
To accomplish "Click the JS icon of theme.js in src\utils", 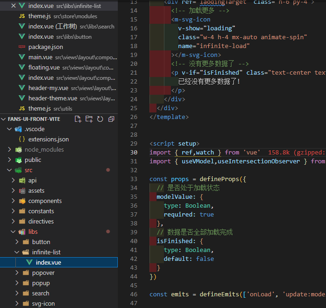I will (x=22, y=109).
